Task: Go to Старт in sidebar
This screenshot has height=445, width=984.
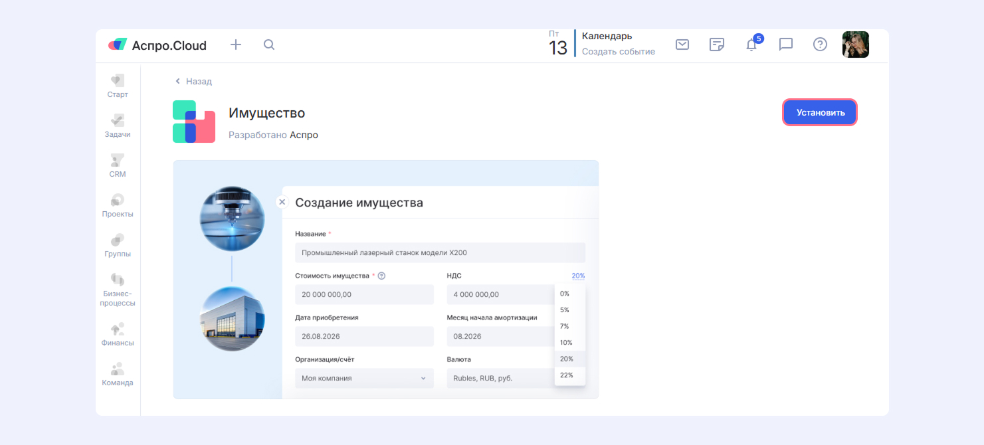Action: point(118,86)
